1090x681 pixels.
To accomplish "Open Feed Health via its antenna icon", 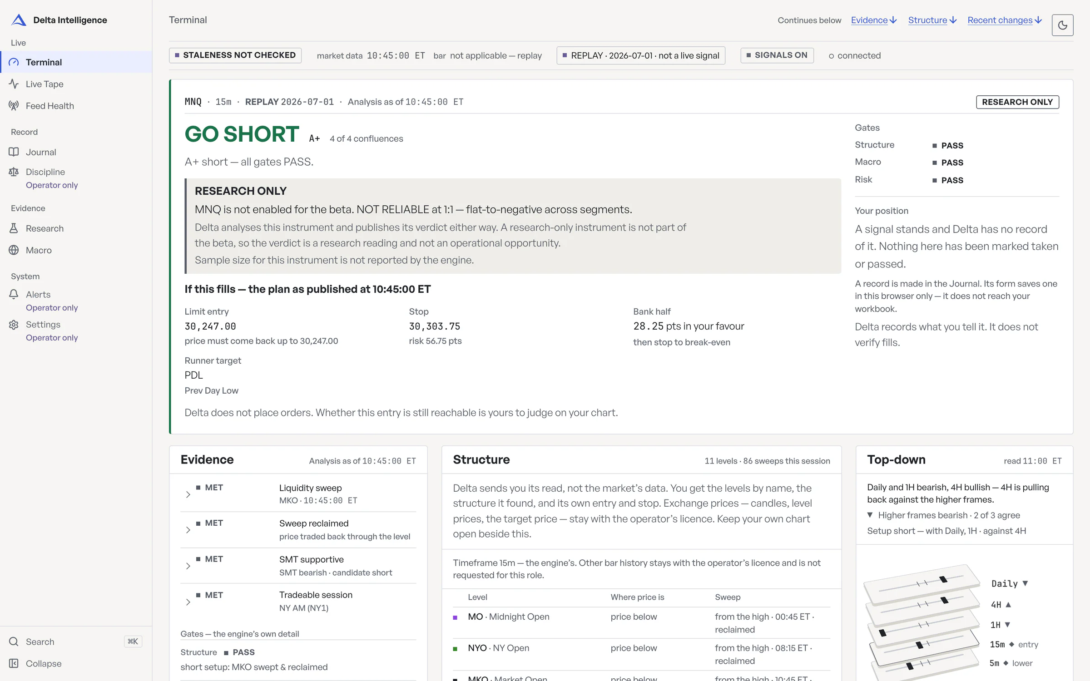I will pos(14,106).
